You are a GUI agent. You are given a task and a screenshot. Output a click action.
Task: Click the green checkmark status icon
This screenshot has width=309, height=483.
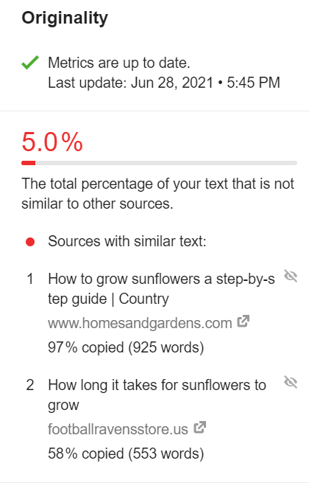tap(30, 63)
